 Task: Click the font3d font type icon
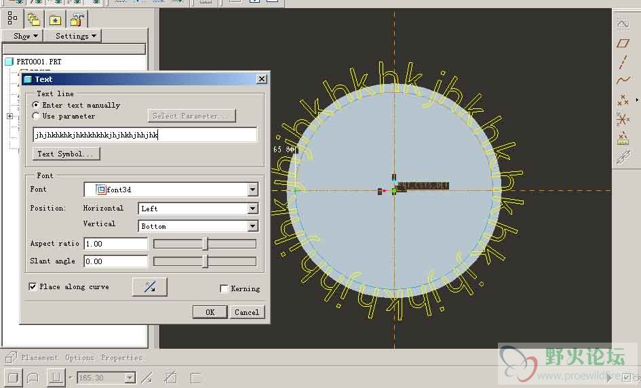tap(100, 190)
